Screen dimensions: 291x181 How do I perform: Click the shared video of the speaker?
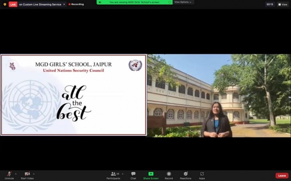219,96
